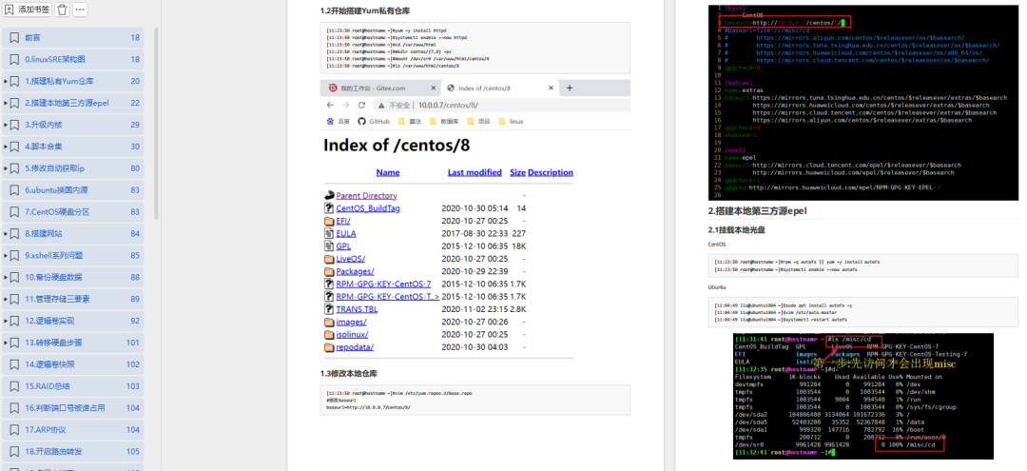This screenshot has height=471, width=1027.
Task: Click the bookmark icon beside 6.ubuntu换国内源
Action: point(14,190)
